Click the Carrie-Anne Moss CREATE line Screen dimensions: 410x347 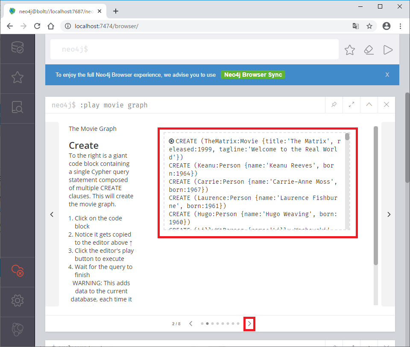(x=253, y=185)
